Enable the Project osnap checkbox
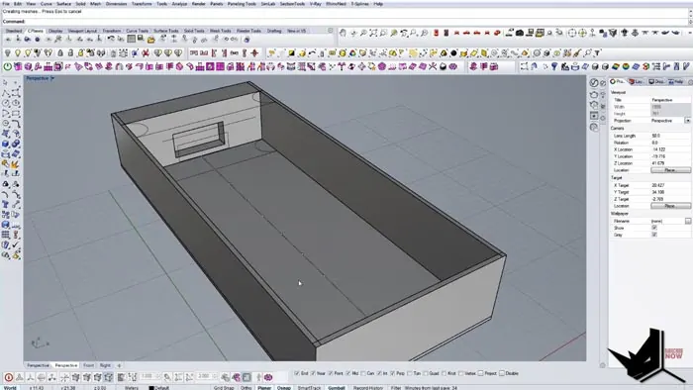 click(x=480, y=373)
